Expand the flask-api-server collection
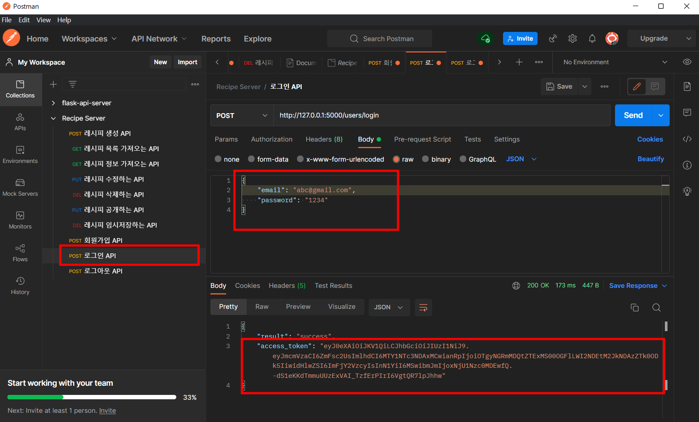This screenshot has width=699, height=422. click(53, 103)
